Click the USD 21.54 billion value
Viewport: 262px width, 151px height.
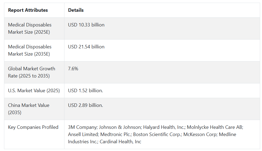pos(86,47)
